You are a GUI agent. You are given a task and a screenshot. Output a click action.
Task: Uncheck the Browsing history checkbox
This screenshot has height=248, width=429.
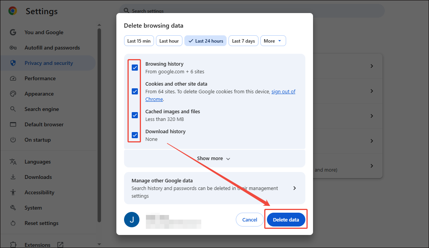tap(135, 67)
